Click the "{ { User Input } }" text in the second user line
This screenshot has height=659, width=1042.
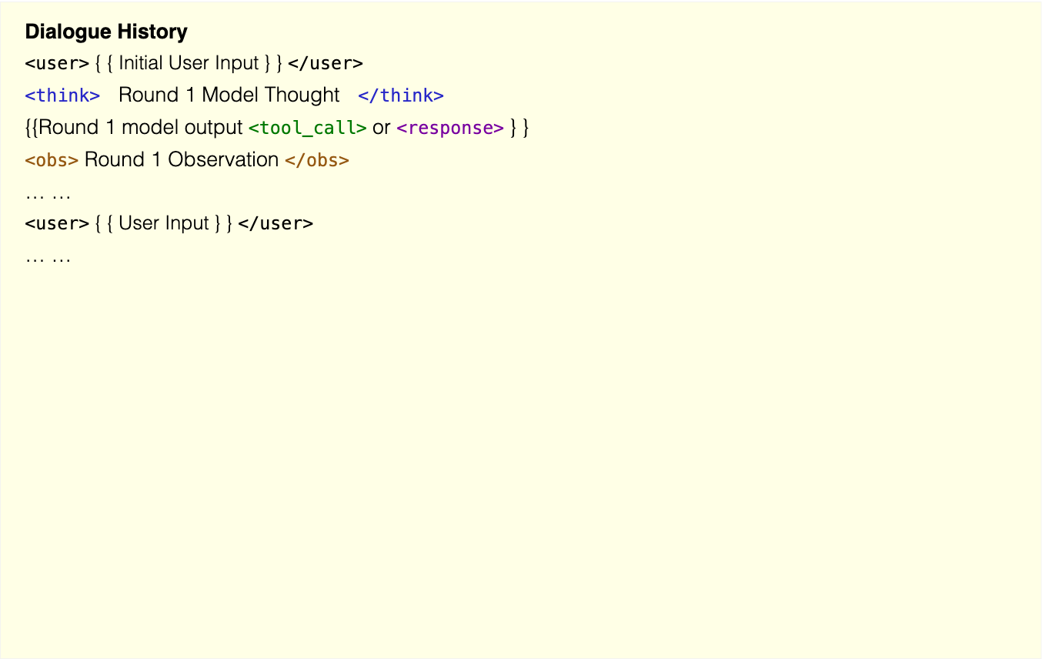point(163,223)
